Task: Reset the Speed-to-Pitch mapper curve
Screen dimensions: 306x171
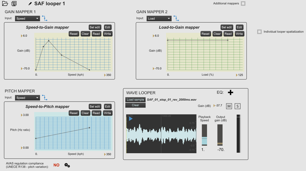Action: [x=73, y=113]
